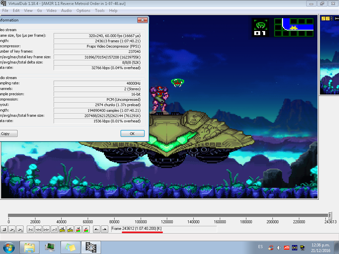Open the Audio menu
This screenshot has height=254, width=339.
[x=66, y=10]
